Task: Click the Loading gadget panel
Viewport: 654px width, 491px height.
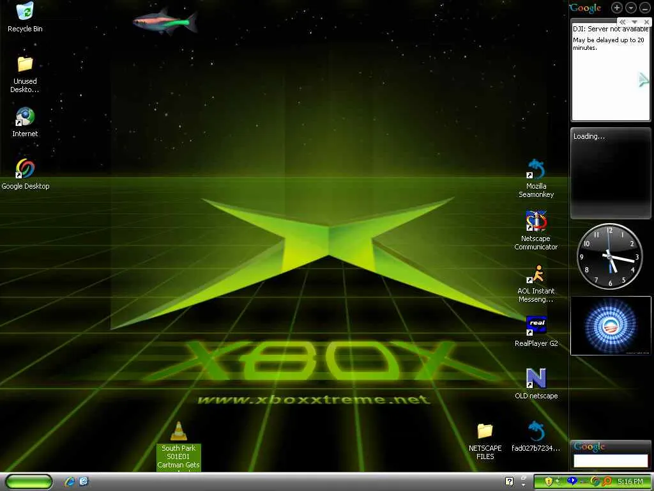Action: 611,173
